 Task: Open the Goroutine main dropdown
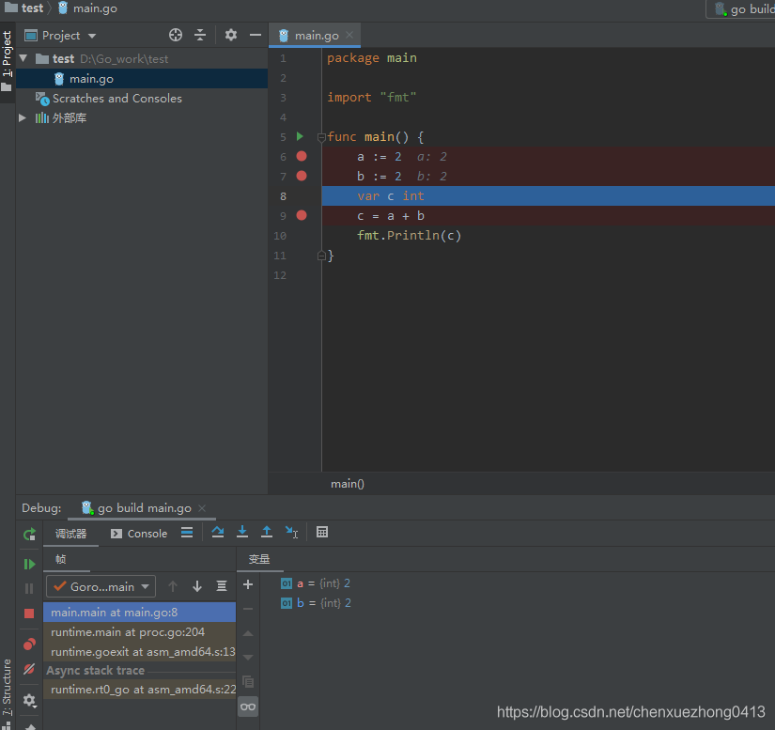[101, 586]
